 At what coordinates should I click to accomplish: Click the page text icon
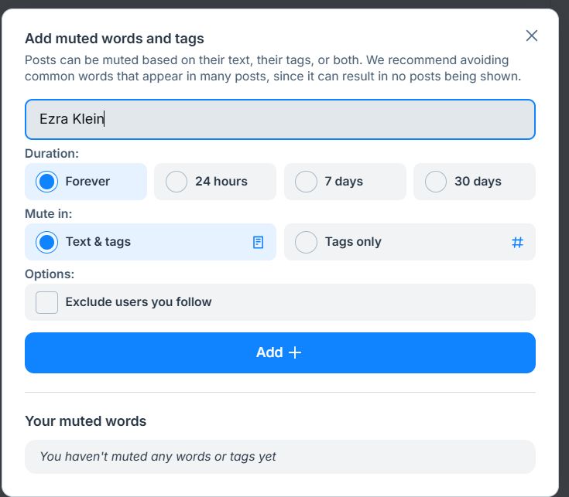[258, 243]
